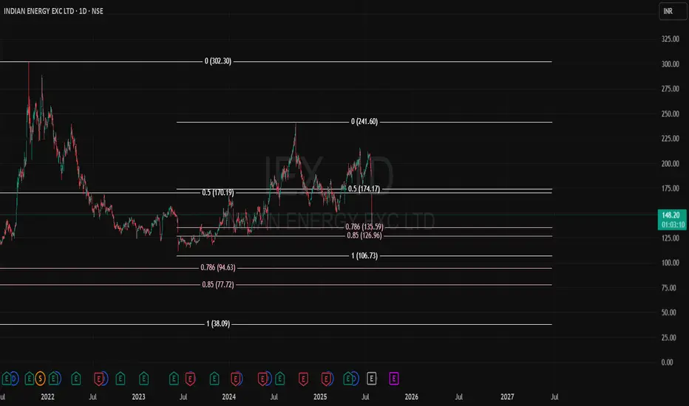The height and width of the screenshot is (406, 689).
Task: Open red E marker just before Jul 2024
Action: pos(262,379)
